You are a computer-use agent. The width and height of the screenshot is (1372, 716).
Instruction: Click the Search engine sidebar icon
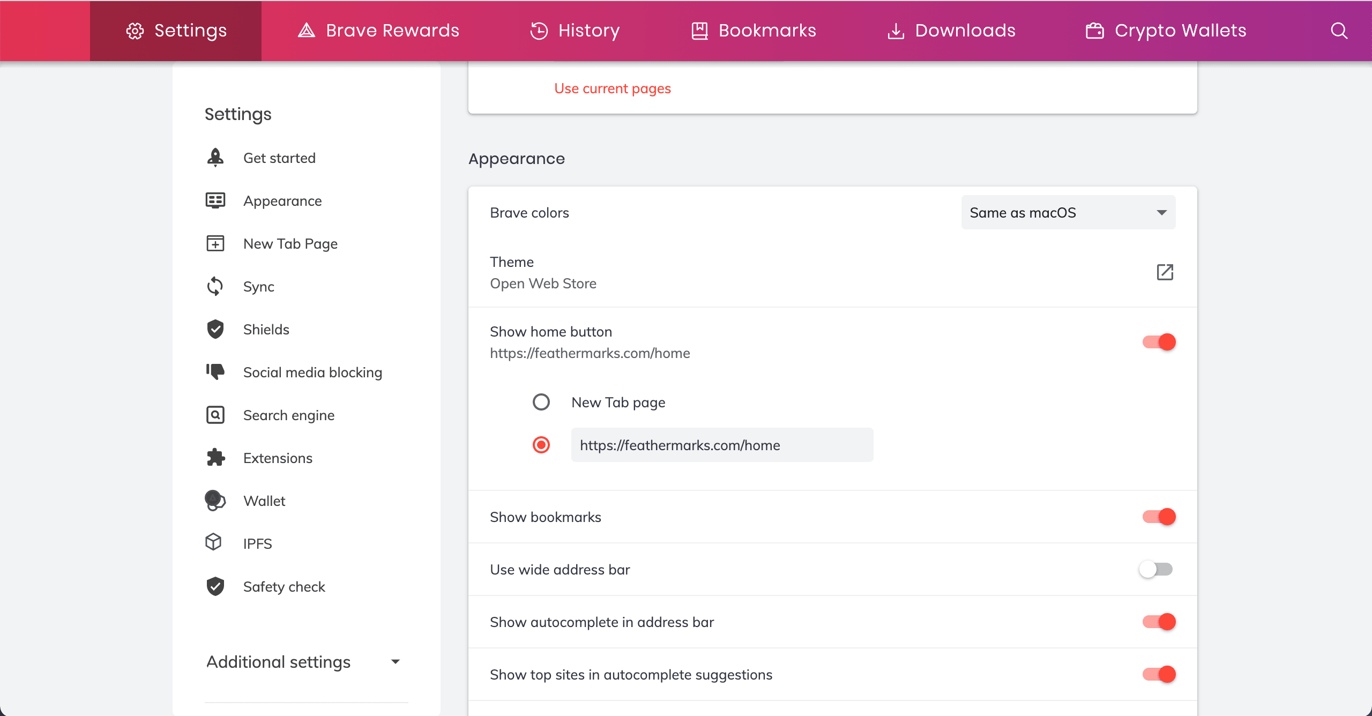coord(215,415)
